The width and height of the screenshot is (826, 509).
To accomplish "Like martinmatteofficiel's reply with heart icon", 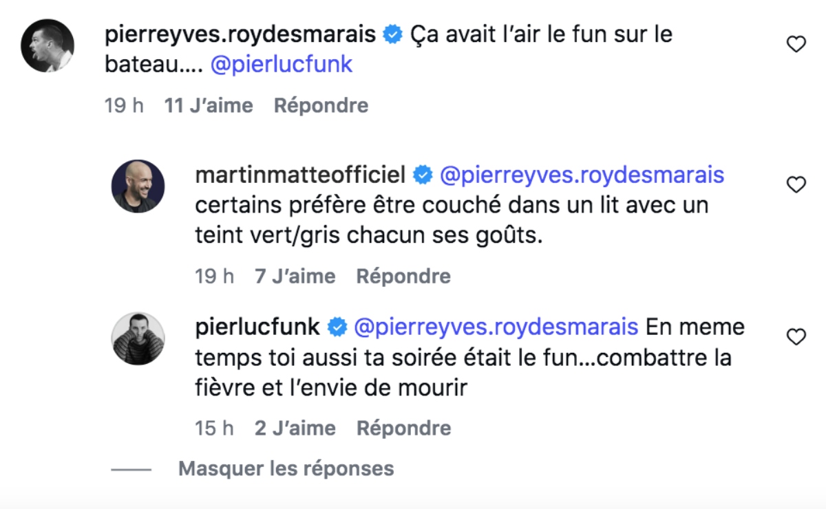I will pos(796,184).
